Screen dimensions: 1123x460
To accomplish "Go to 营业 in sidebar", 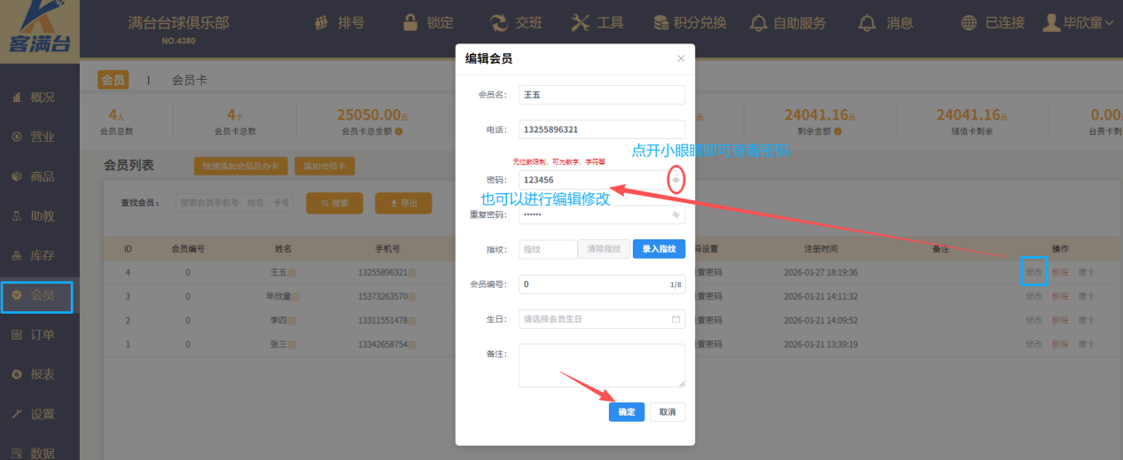I will point(34,136).
